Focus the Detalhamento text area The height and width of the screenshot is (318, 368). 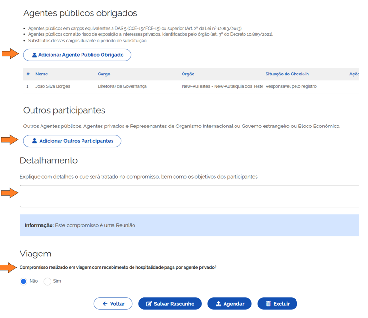click(189, 196)
